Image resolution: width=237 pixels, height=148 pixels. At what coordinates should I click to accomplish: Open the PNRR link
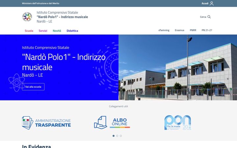click(193, 30)
